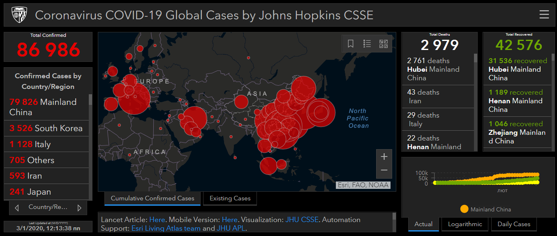Select '241 Japan' in country list
The width and height of the screenshot is (557, 236).
pyautogui.click(x=46, y=192)
